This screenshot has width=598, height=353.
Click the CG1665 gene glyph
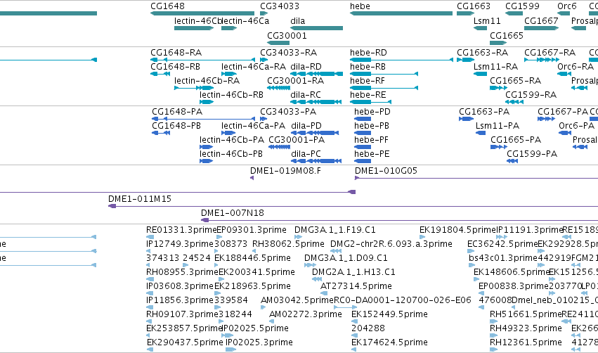point(498,42)
